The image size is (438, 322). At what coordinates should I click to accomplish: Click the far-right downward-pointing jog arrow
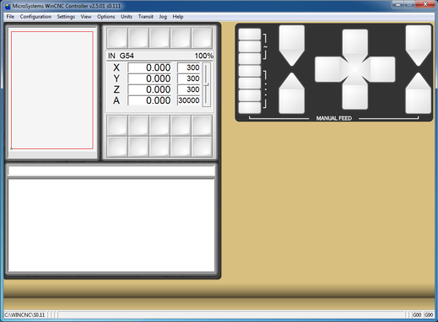418,46
